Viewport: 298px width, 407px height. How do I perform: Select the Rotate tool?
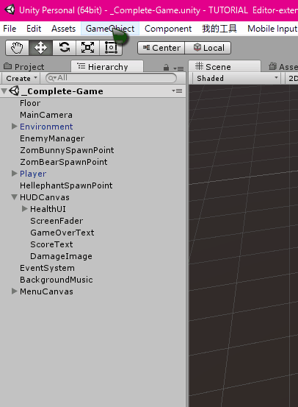point(64,48)
